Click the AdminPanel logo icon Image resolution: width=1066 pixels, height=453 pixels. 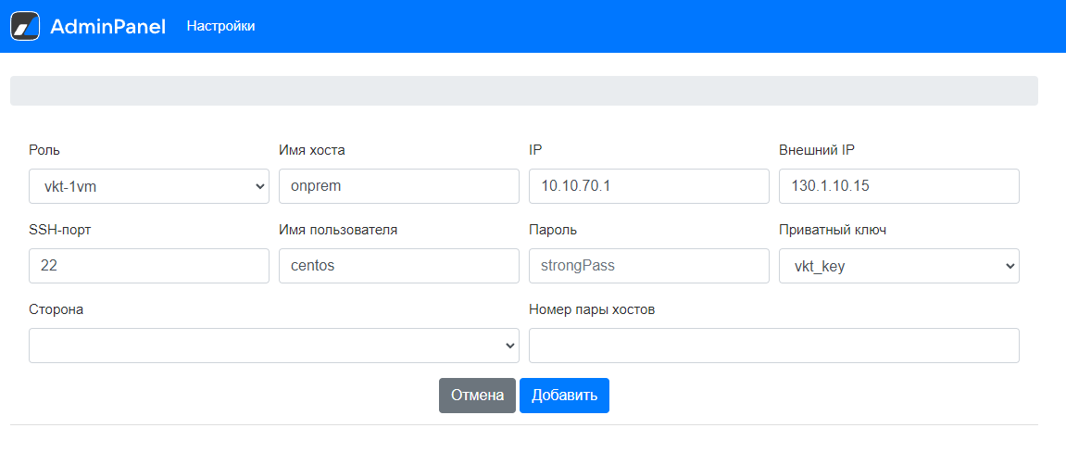(25, 26)
